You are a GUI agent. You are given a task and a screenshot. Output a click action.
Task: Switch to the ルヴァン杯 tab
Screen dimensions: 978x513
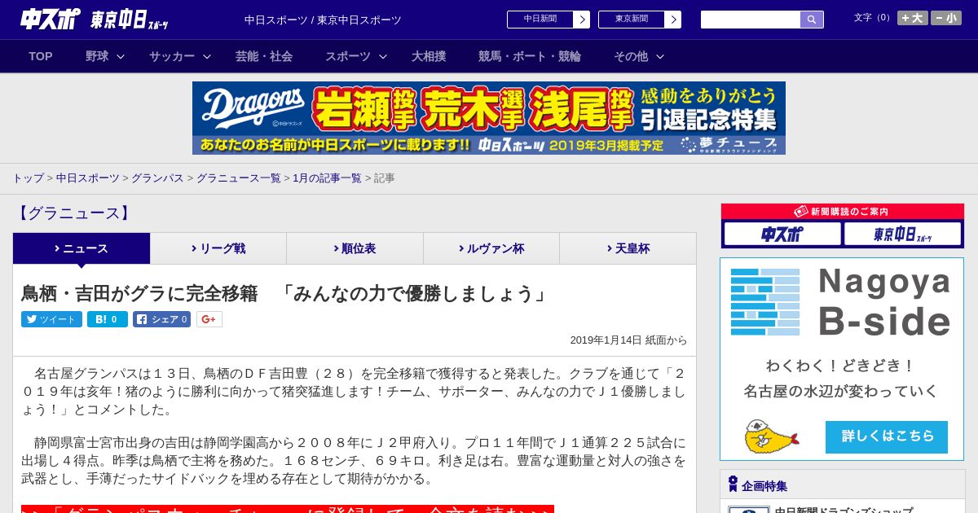pos(491,248)
